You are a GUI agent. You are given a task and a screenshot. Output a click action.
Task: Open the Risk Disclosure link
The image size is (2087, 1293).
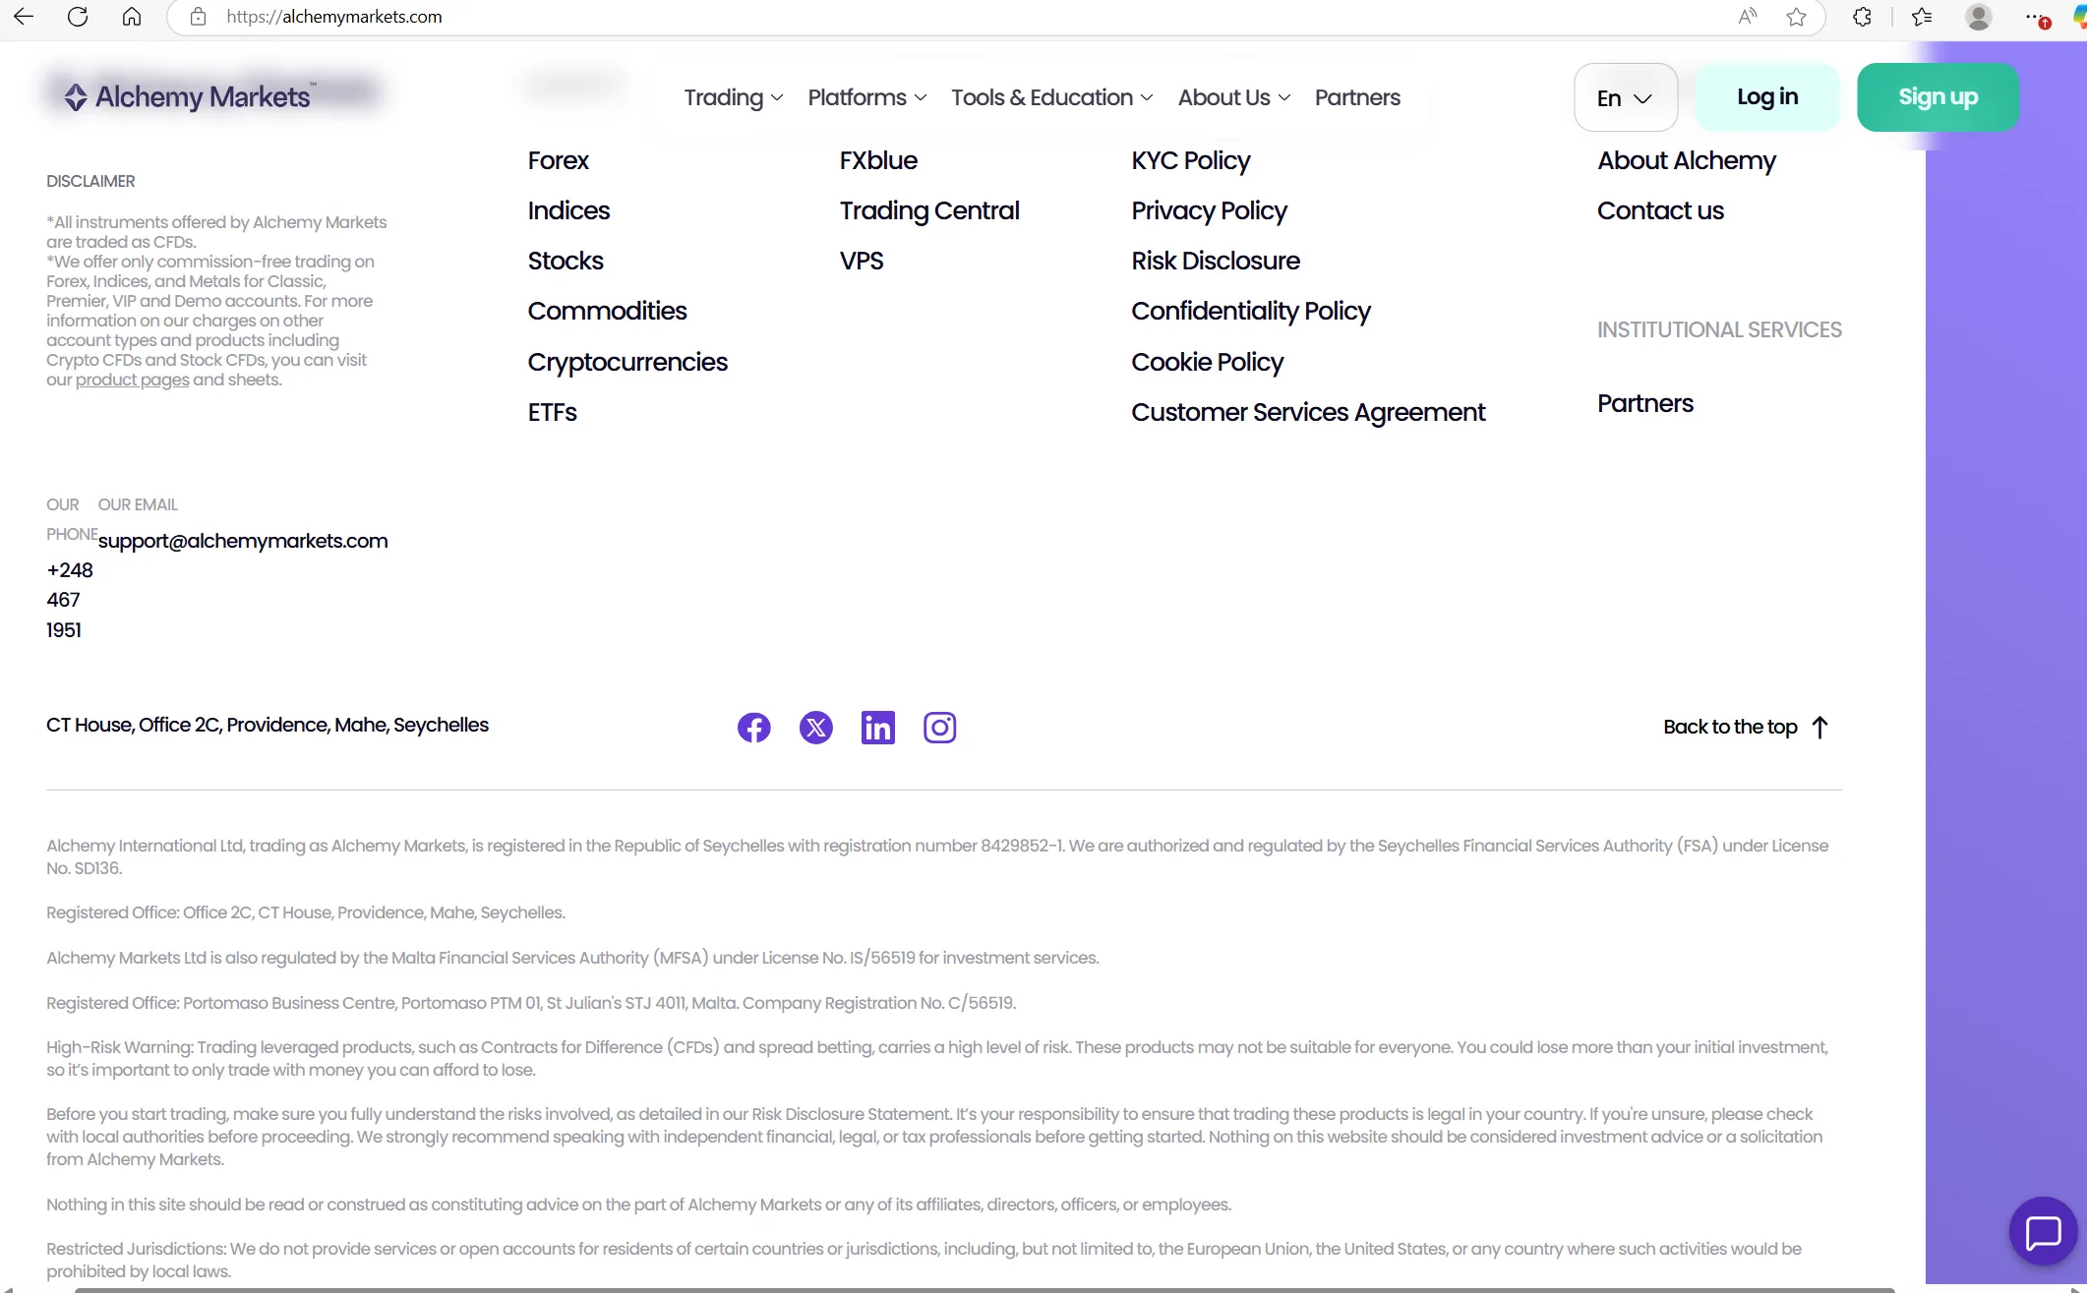[1216, 261]
